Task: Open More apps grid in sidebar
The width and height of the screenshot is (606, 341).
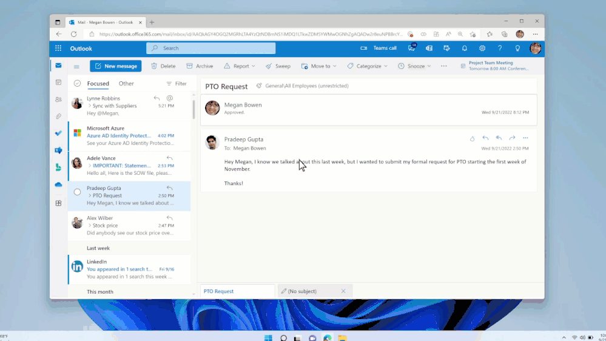Action: click(58, 203)
